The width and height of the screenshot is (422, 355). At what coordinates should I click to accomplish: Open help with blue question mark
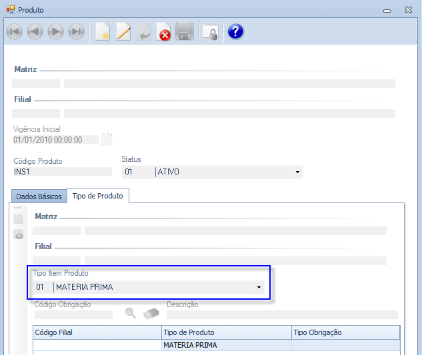[235, 31]
